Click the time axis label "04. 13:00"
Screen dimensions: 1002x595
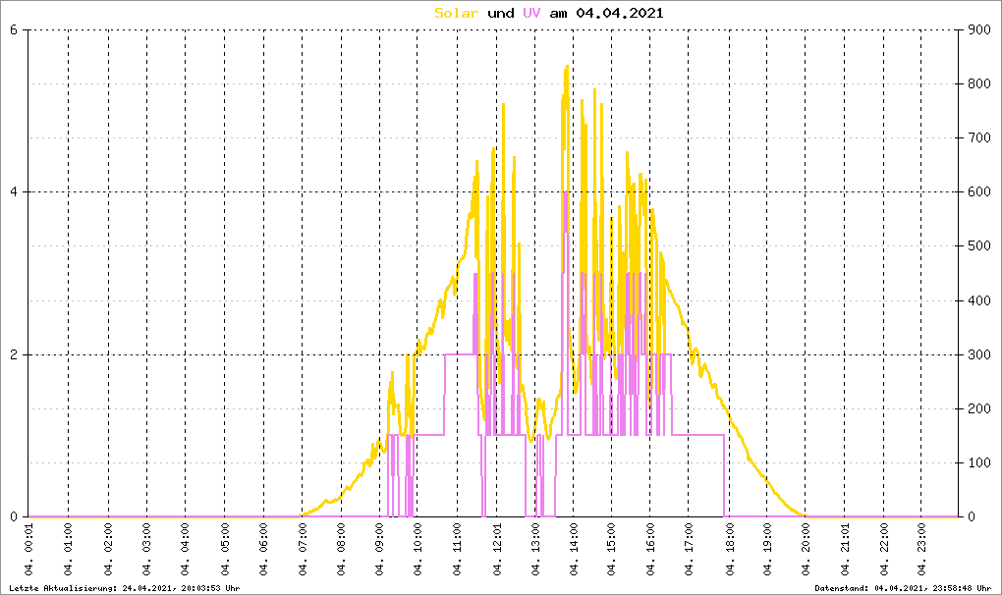(534, 550)
